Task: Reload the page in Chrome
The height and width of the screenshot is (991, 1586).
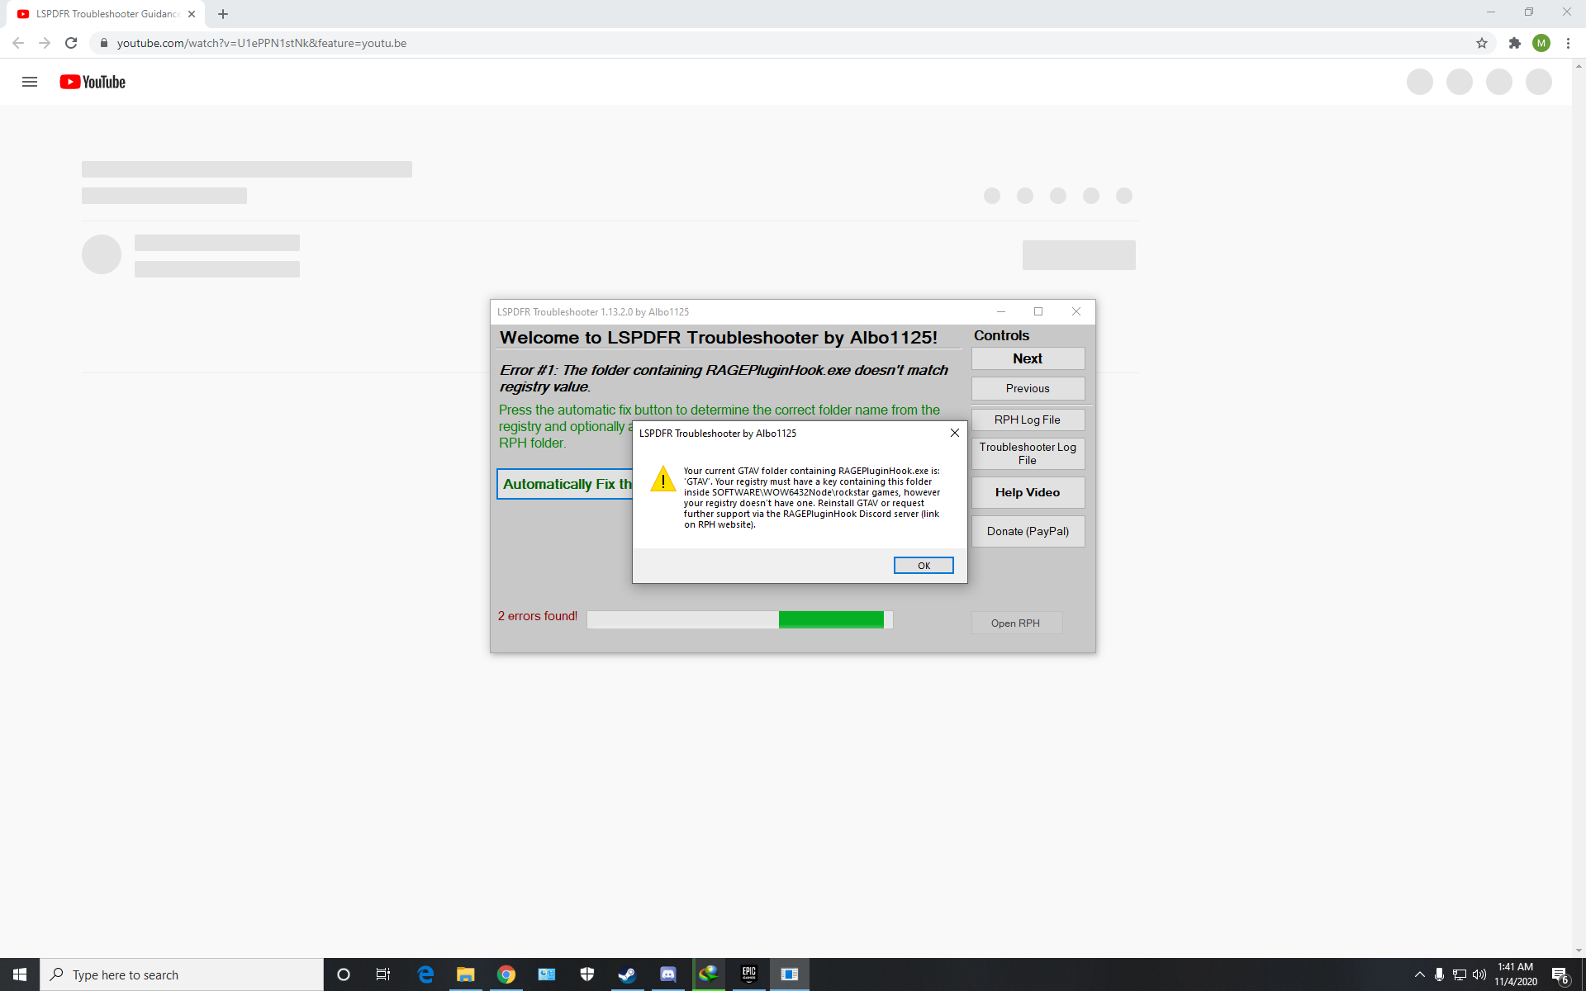Action: click(x=71, y=43)
